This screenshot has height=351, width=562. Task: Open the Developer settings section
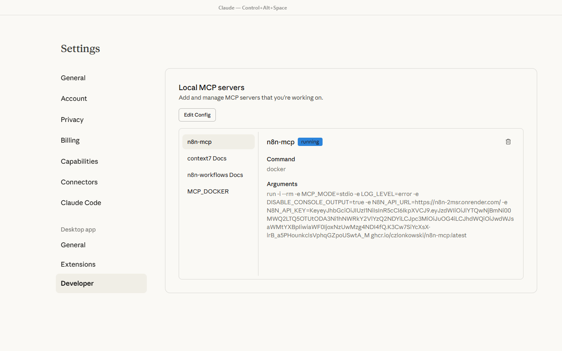pos(101,283)
